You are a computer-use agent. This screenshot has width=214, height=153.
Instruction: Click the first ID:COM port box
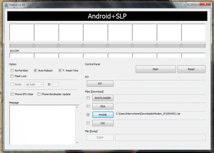[21, 56]
